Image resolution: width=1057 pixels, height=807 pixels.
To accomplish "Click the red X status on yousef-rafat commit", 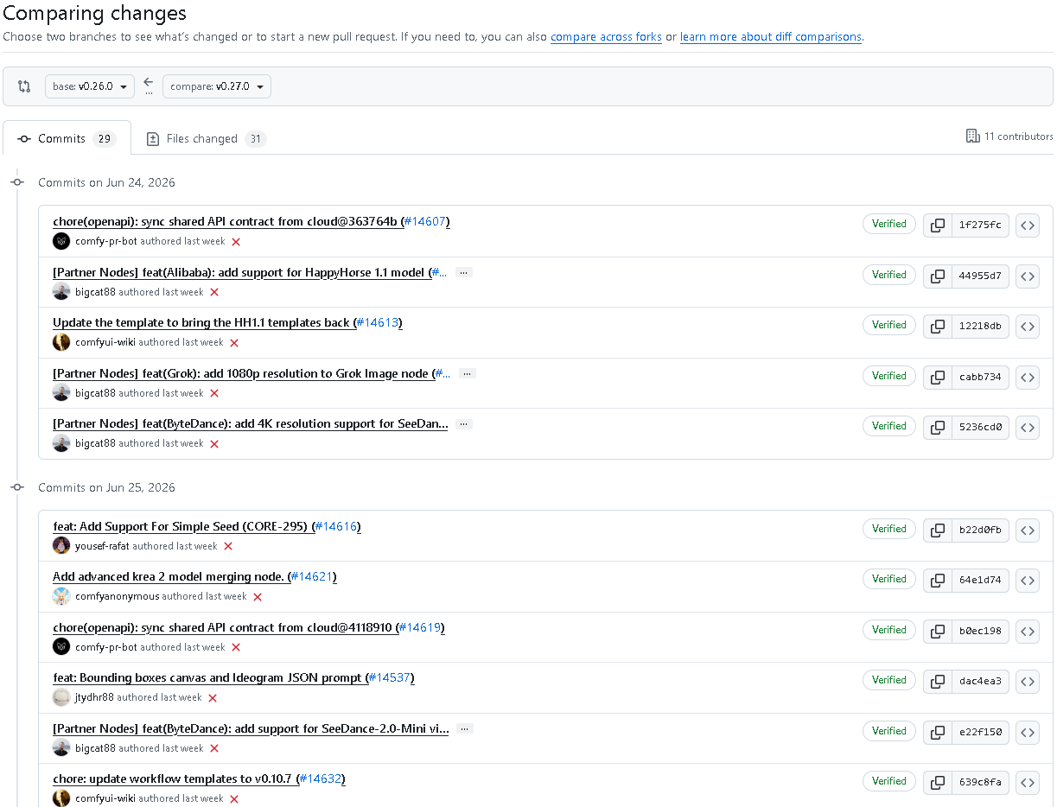I will (x=228, y=546).
